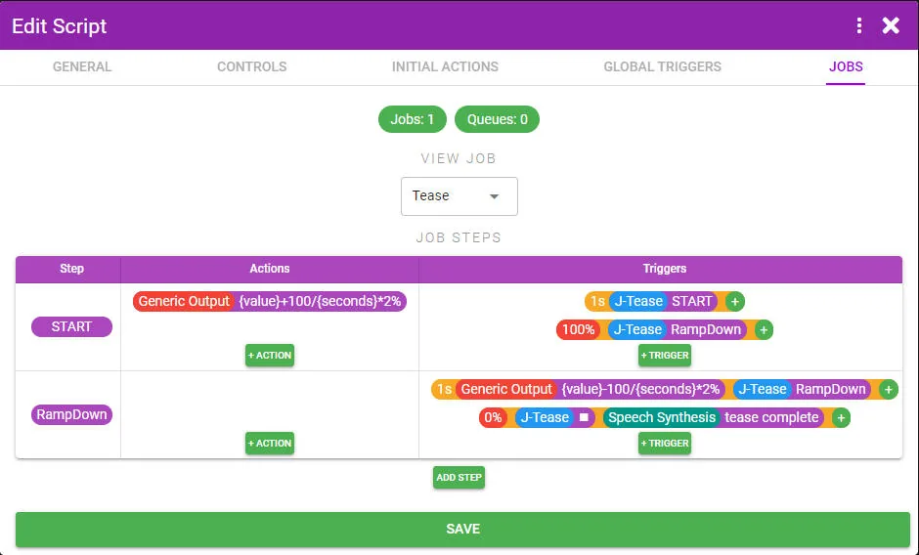
Task: Click the 100% condition chip
Action: pyautogui.click(x=578, y=329)
